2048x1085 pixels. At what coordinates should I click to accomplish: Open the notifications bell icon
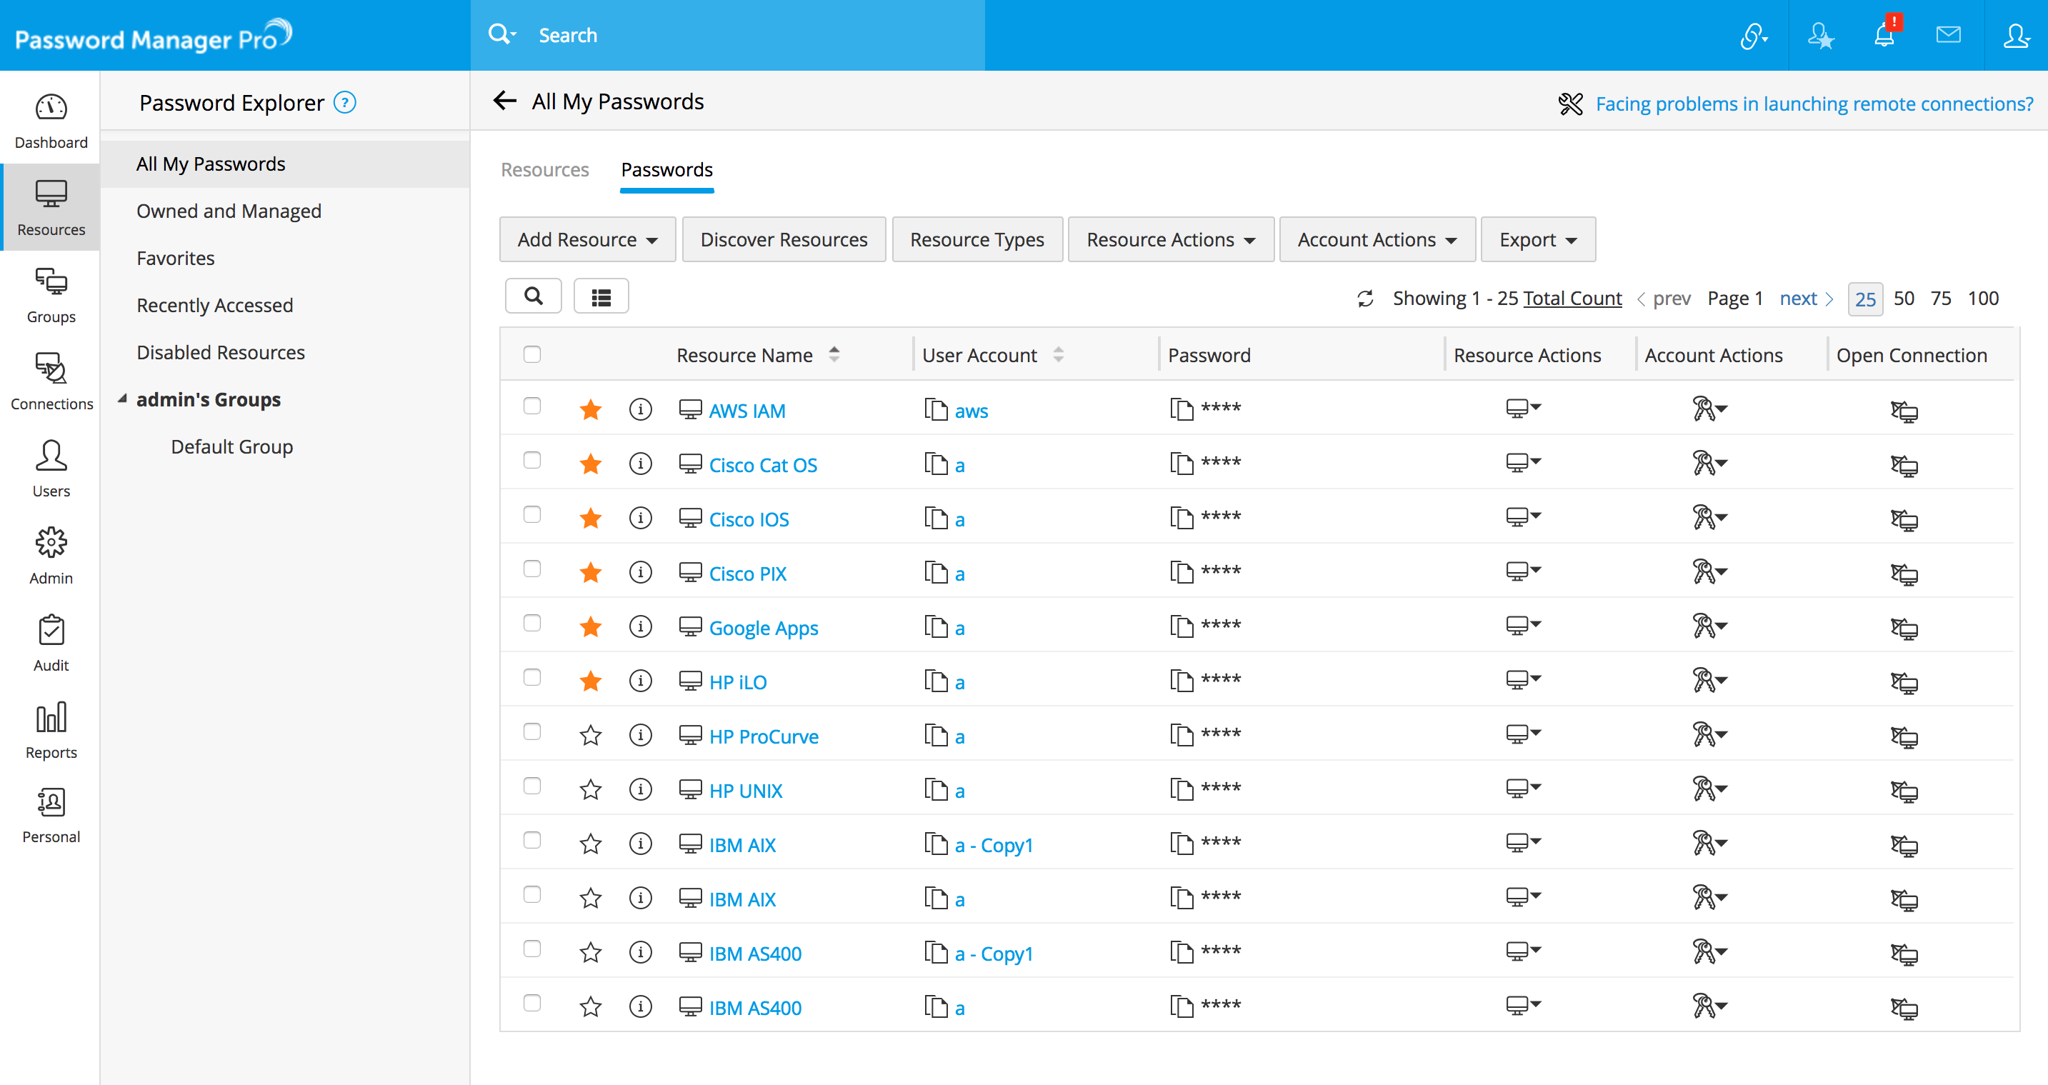pyautogui.click(x=1884, y=36)
